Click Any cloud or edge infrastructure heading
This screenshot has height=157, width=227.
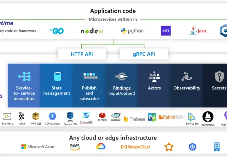113,138
